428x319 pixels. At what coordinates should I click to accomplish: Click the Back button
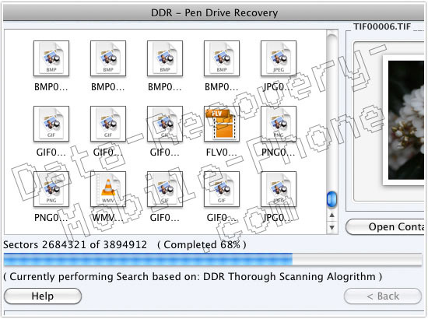pos(383,296)
